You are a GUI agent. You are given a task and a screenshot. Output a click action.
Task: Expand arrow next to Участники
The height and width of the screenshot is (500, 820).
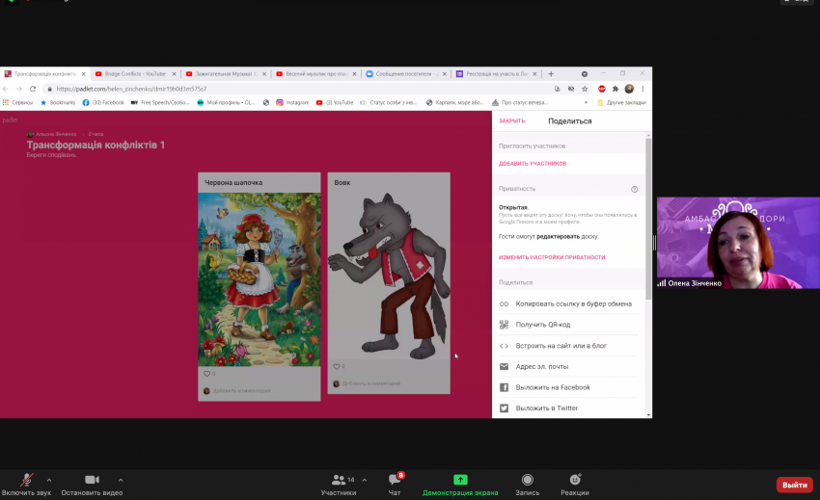365,480
